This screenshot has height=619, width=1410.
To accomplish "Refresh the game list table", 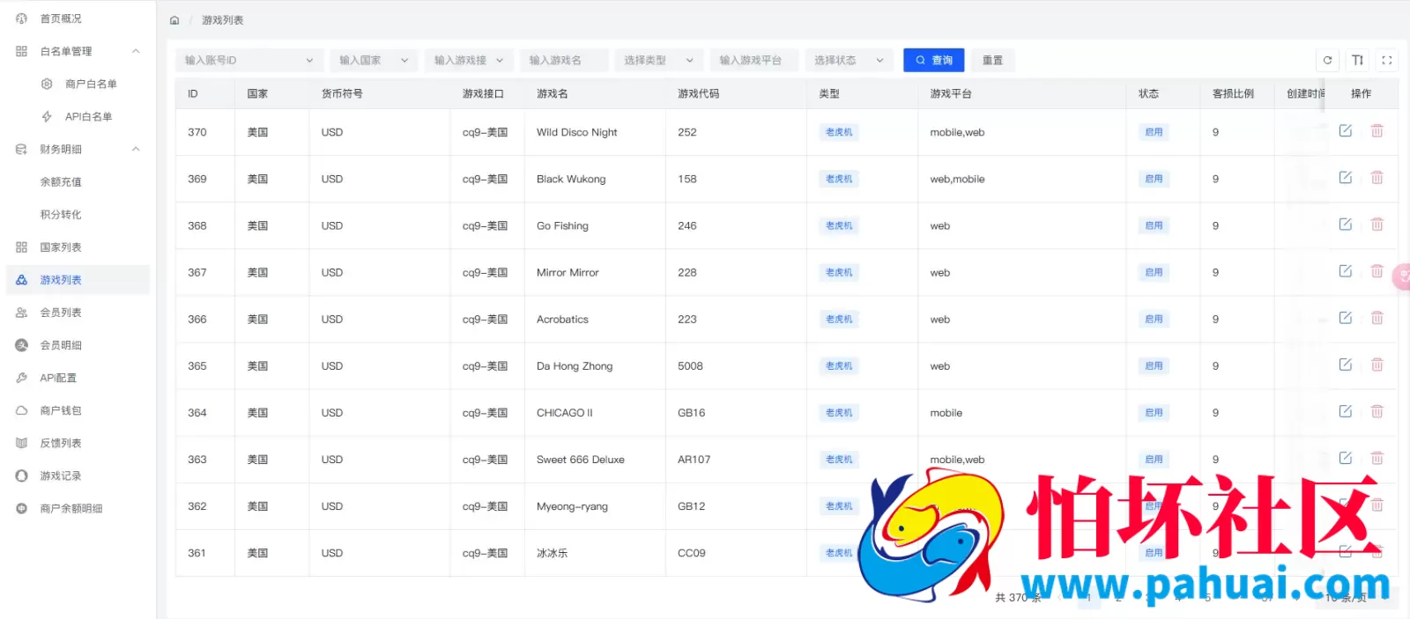I will click(x=1327, y=60).
